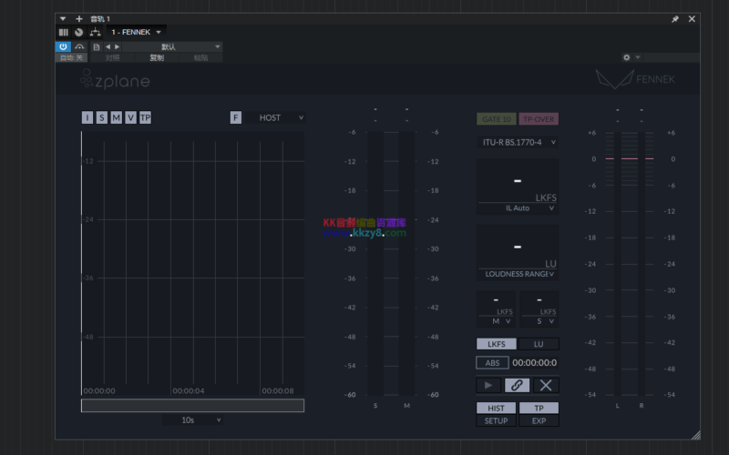Open the channel editor bars icon
The width and height of the screenshot is (729, 455).
click(x=64, y=32)
